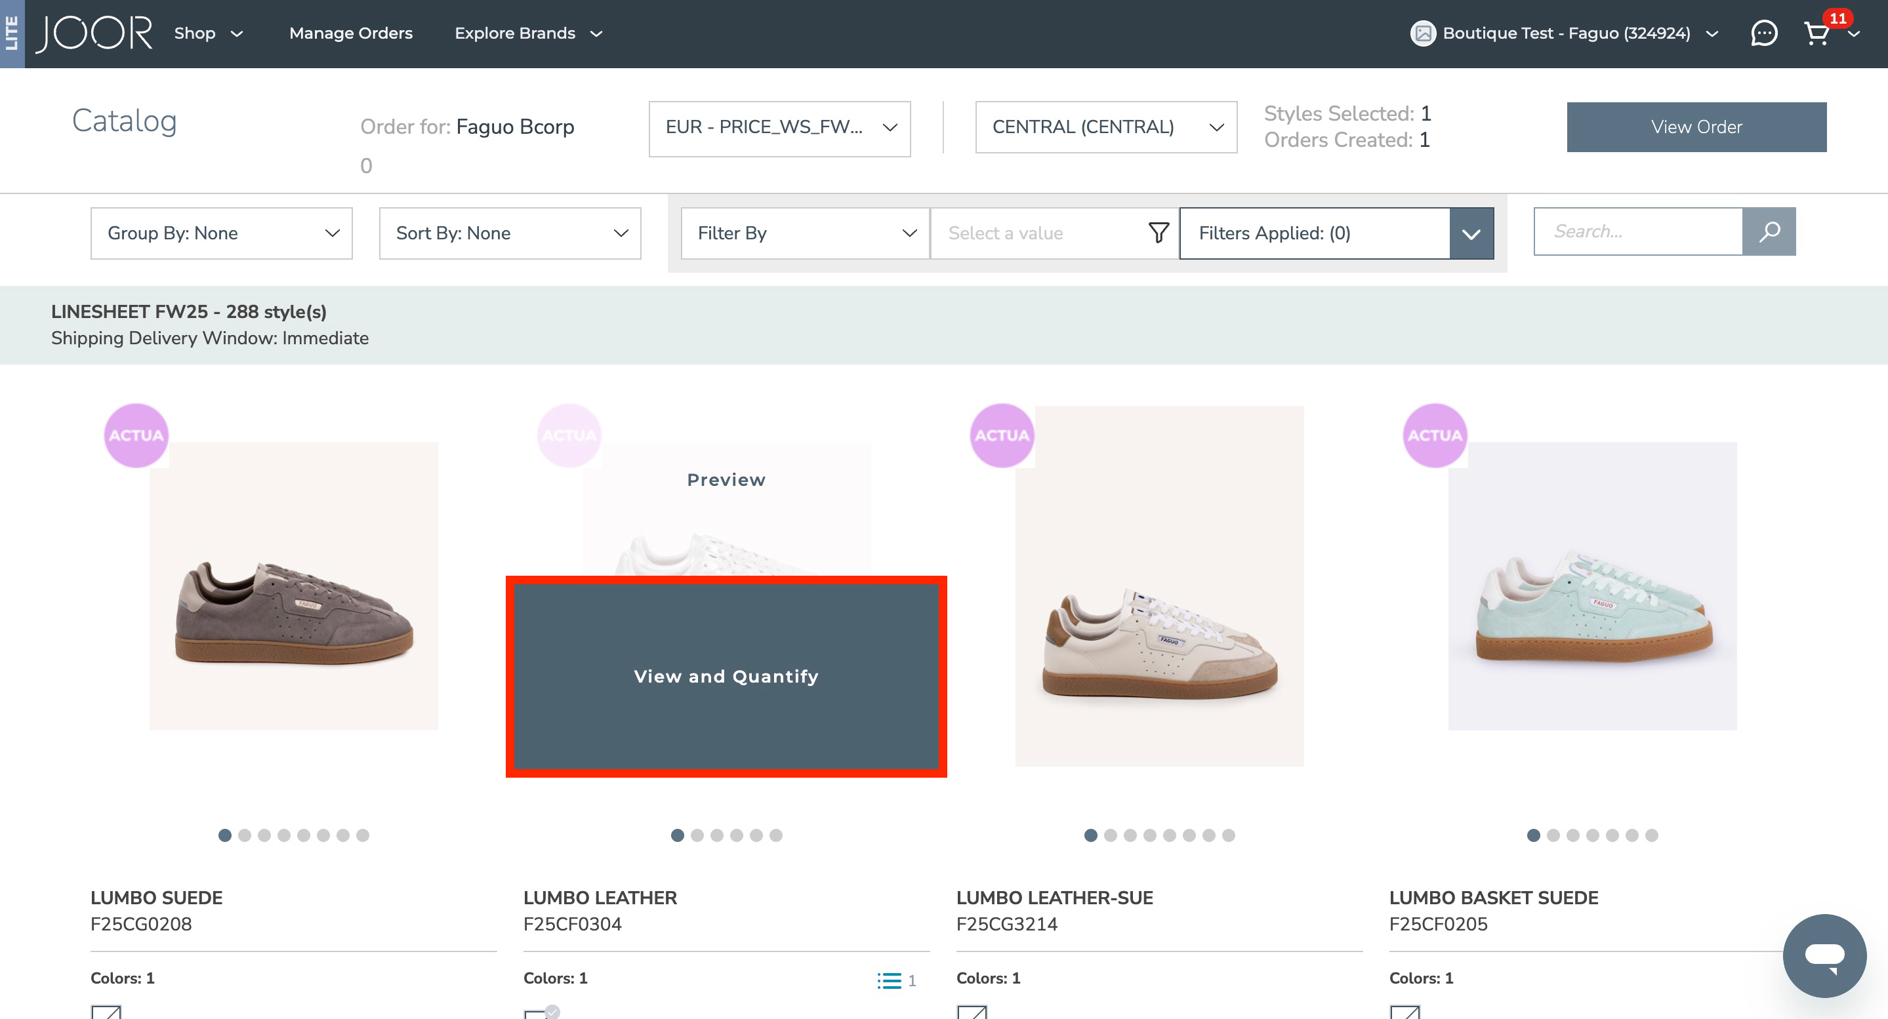The image size is (1888, 1019).
Task: Click the funnel filter icon
Action: [1158, 233]
